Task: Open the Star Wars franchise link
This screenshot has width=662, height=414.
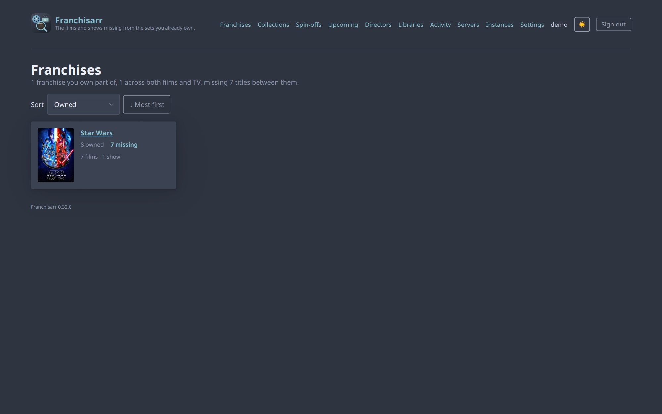Action: click(x=96, y=133)
